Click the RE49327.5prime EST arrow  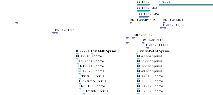click(139, 74)
